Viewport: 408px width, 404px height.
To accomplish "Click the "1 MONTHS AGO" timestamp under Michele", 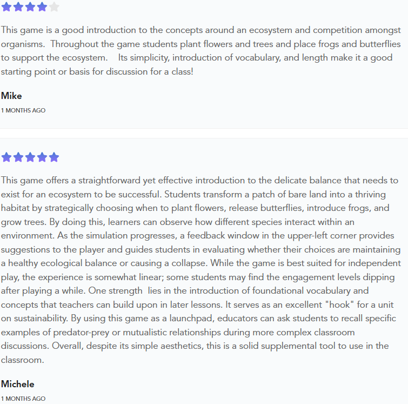I will (x=23, y=399).
